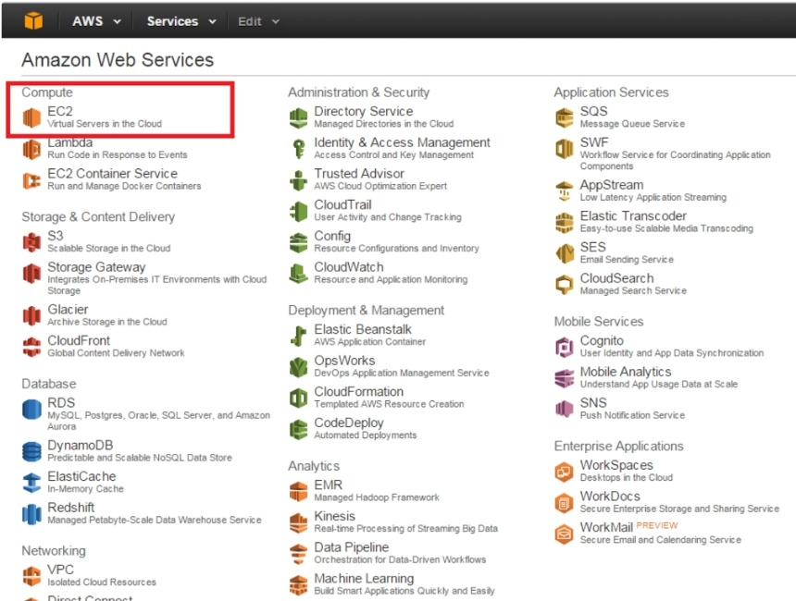Open the Identity & Access Management link
This screenshot has width=796, height=601.
pyautogui.click(x=402, y=142)
